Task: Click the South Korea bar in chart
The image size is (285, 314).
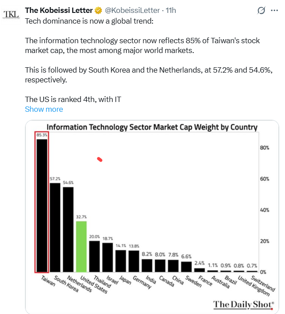Action: (x=55, y=227)
